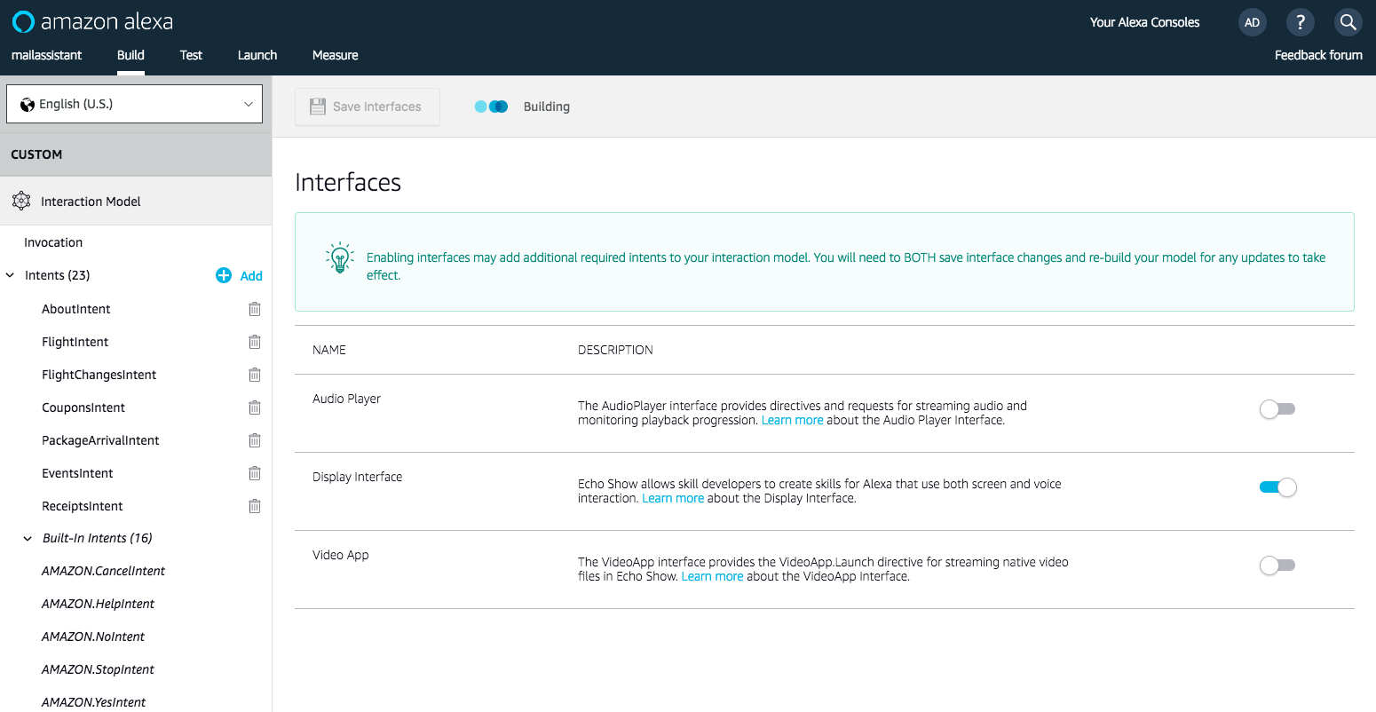Open the search magnifier icon
1376x712 pixels.
tap(1348, 22)
